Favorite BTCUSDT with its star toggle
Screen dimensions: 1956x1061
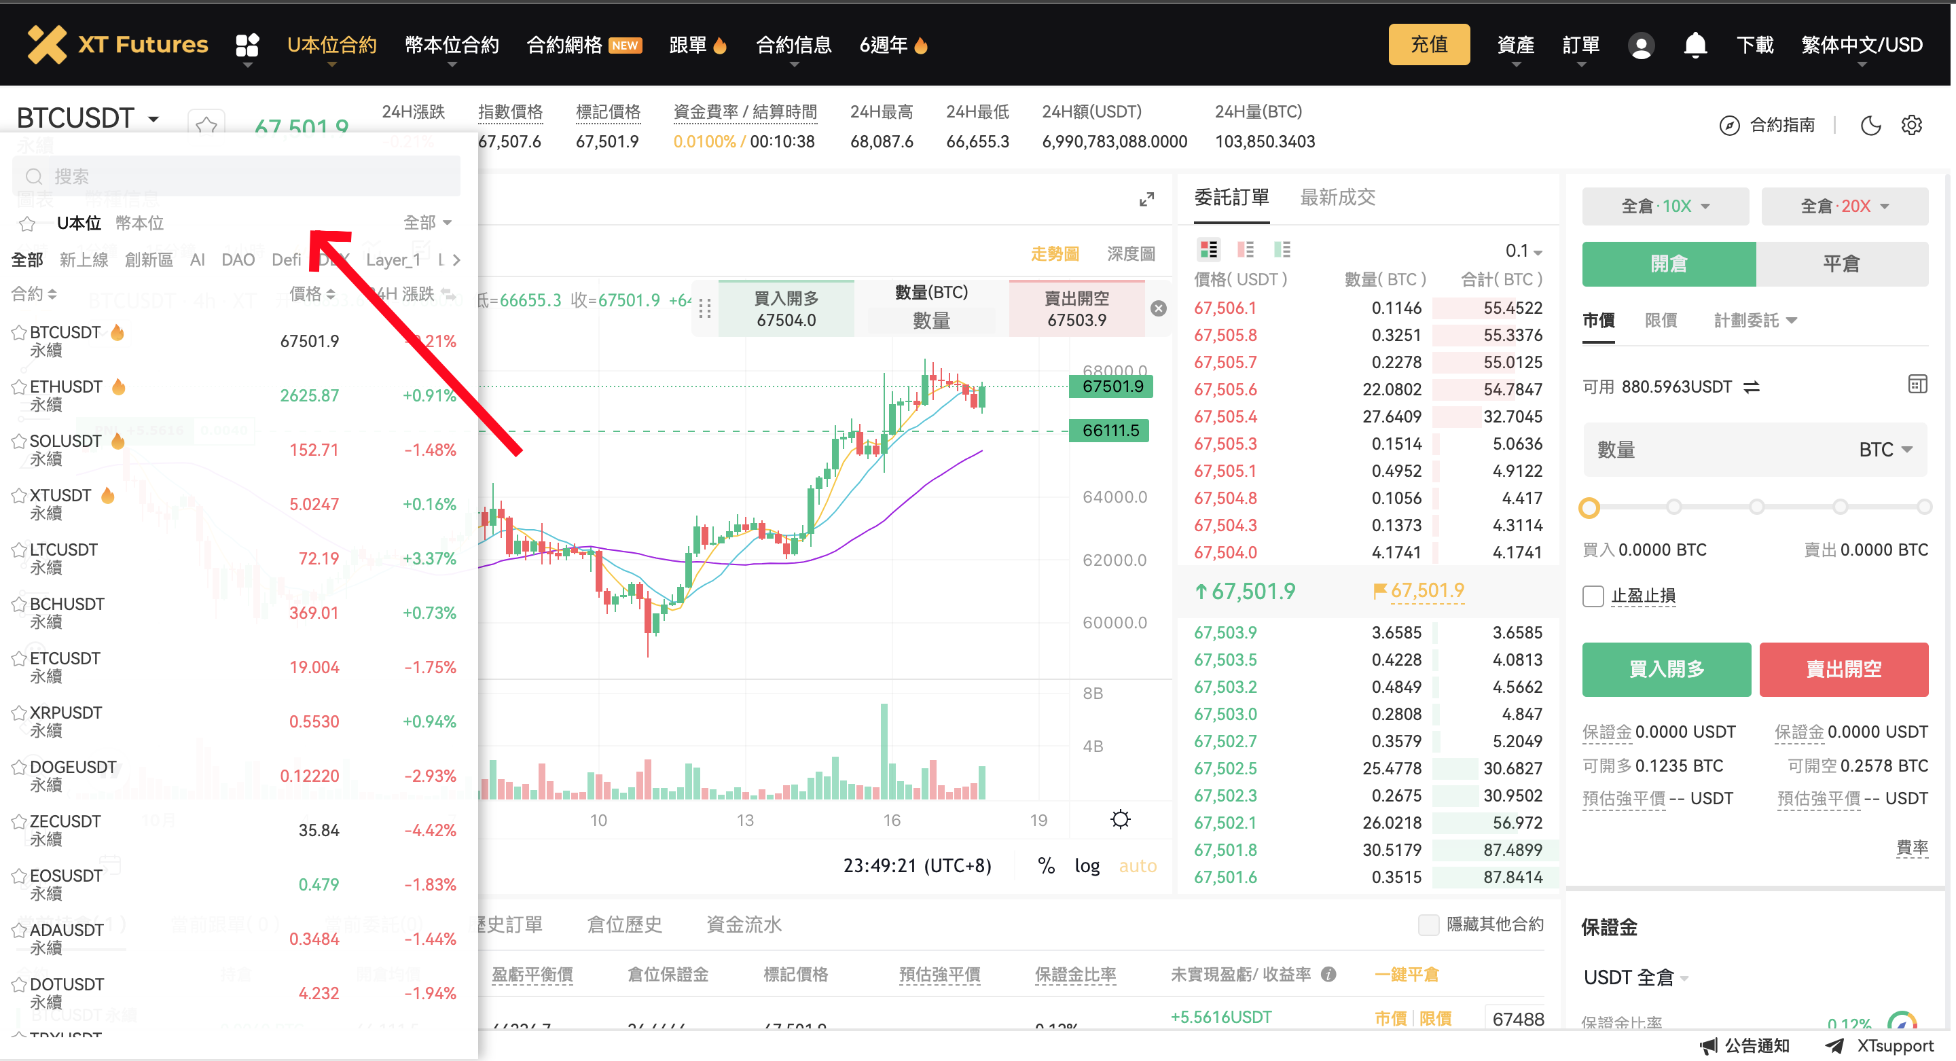coord(20,332)
